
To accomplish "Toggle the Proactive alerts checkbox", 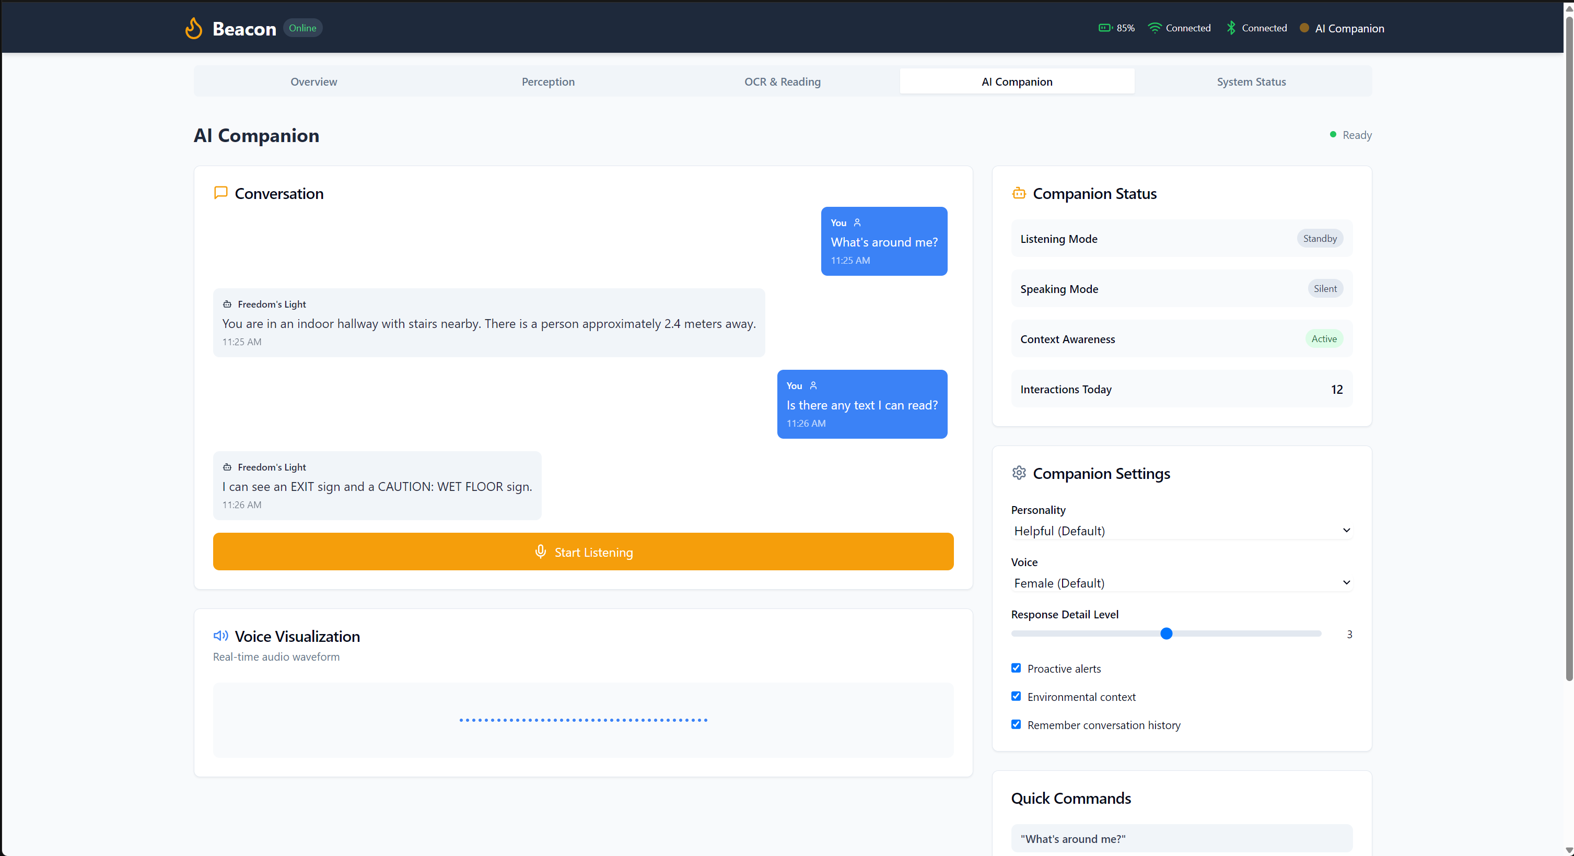I will 1016,668.
